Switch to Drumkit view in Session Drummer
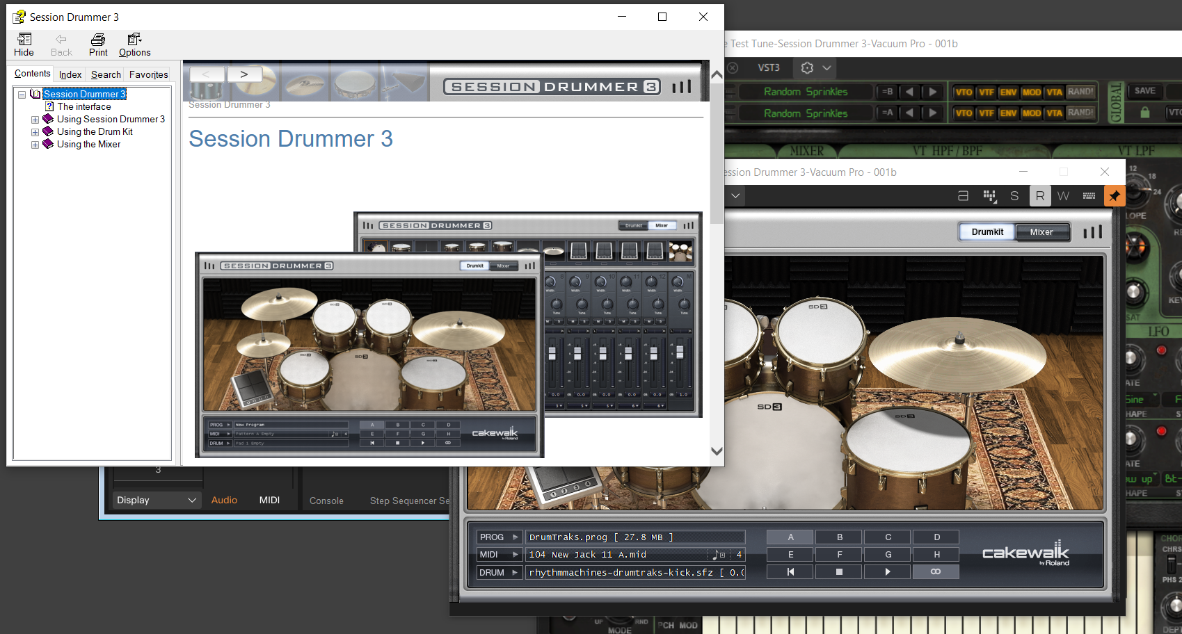Viewport: 1182px width, 634px height. (987, 232)
